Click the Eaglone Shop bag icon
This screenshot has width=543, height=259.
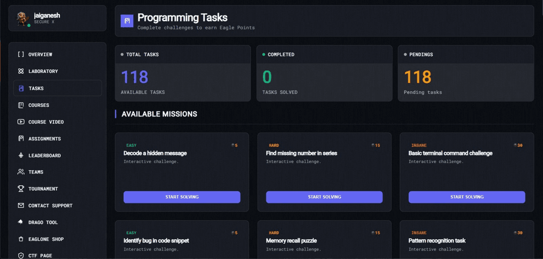pos(21,239)
